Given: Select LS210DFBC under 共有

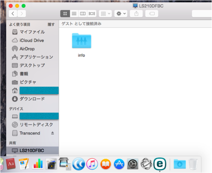Looking at the screenshot, I should pyautogui.click(x=32, y=151).
